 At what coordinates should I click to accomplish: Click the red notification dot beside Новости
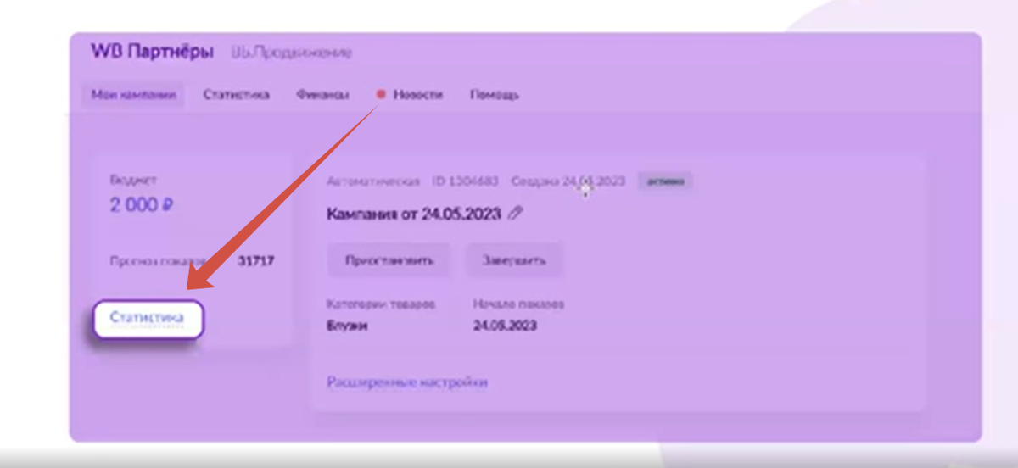pos(381,95)
